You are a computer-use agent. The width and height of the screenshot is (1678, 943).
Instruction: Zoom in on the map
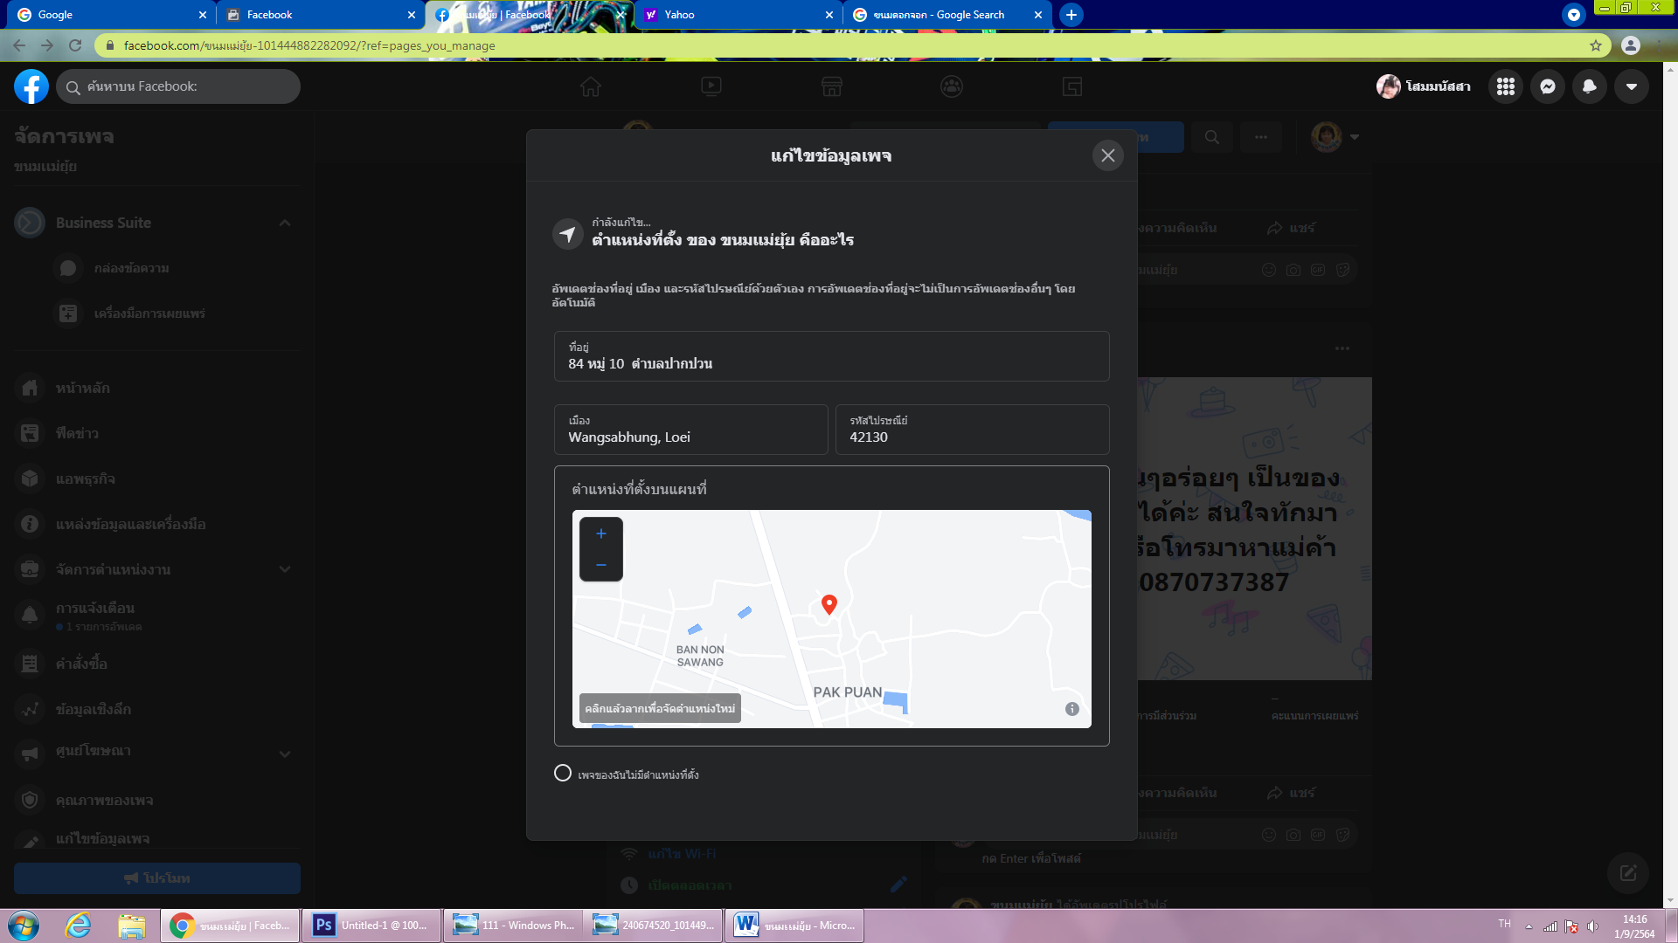(x=601, y=533)
